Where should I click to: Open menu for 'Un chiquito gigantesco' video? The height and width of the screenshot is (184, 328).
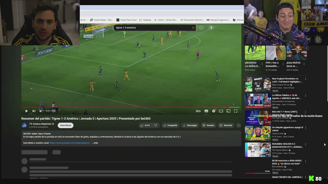pos(305,128)
